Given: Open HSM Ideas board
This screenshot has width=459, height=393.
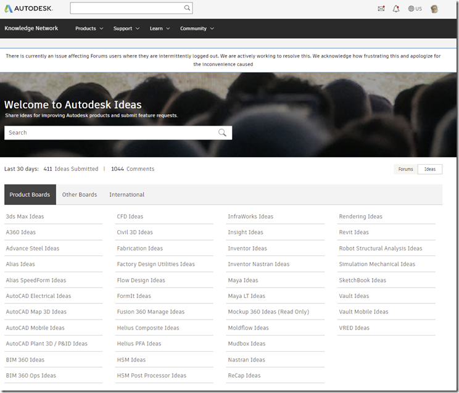Looking at the screenshot, I should (131, 360).
